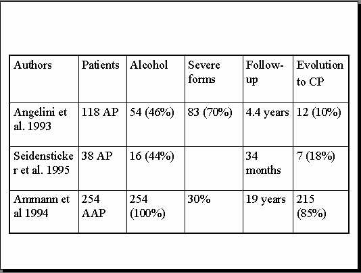The height and width of the screenshot is (273, 361).
Task: Click the Follow-up header cell
Action: (268, 79)
